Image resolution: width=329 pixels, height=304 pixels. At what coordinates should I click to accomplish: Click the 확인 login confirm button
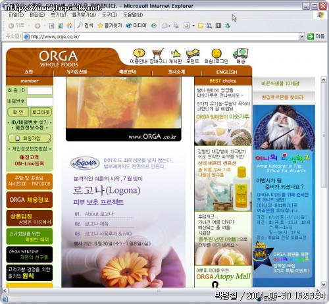(18, 112)
